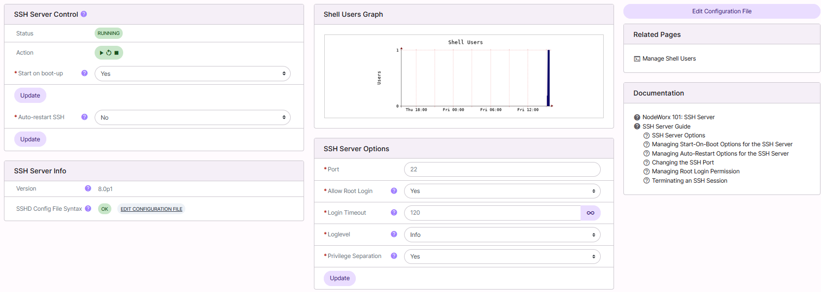Screen dimensions: 821x292
Task: Open Managing Root Login Permission link
Action: tap(695, 171)
